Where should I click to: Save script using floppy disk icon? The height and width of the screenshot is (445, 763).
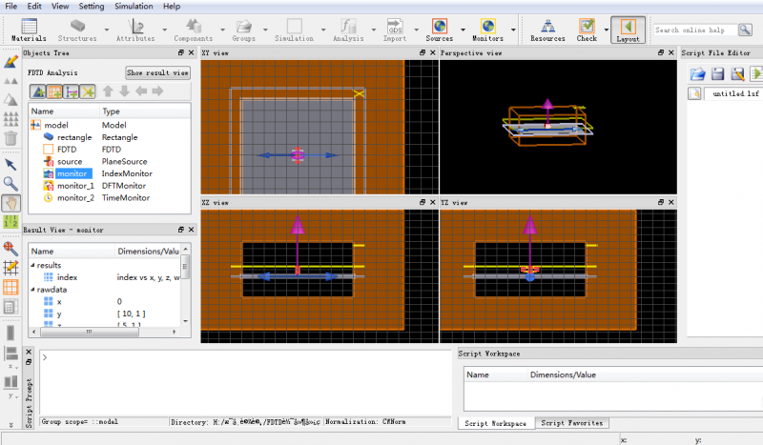point(717,73)
